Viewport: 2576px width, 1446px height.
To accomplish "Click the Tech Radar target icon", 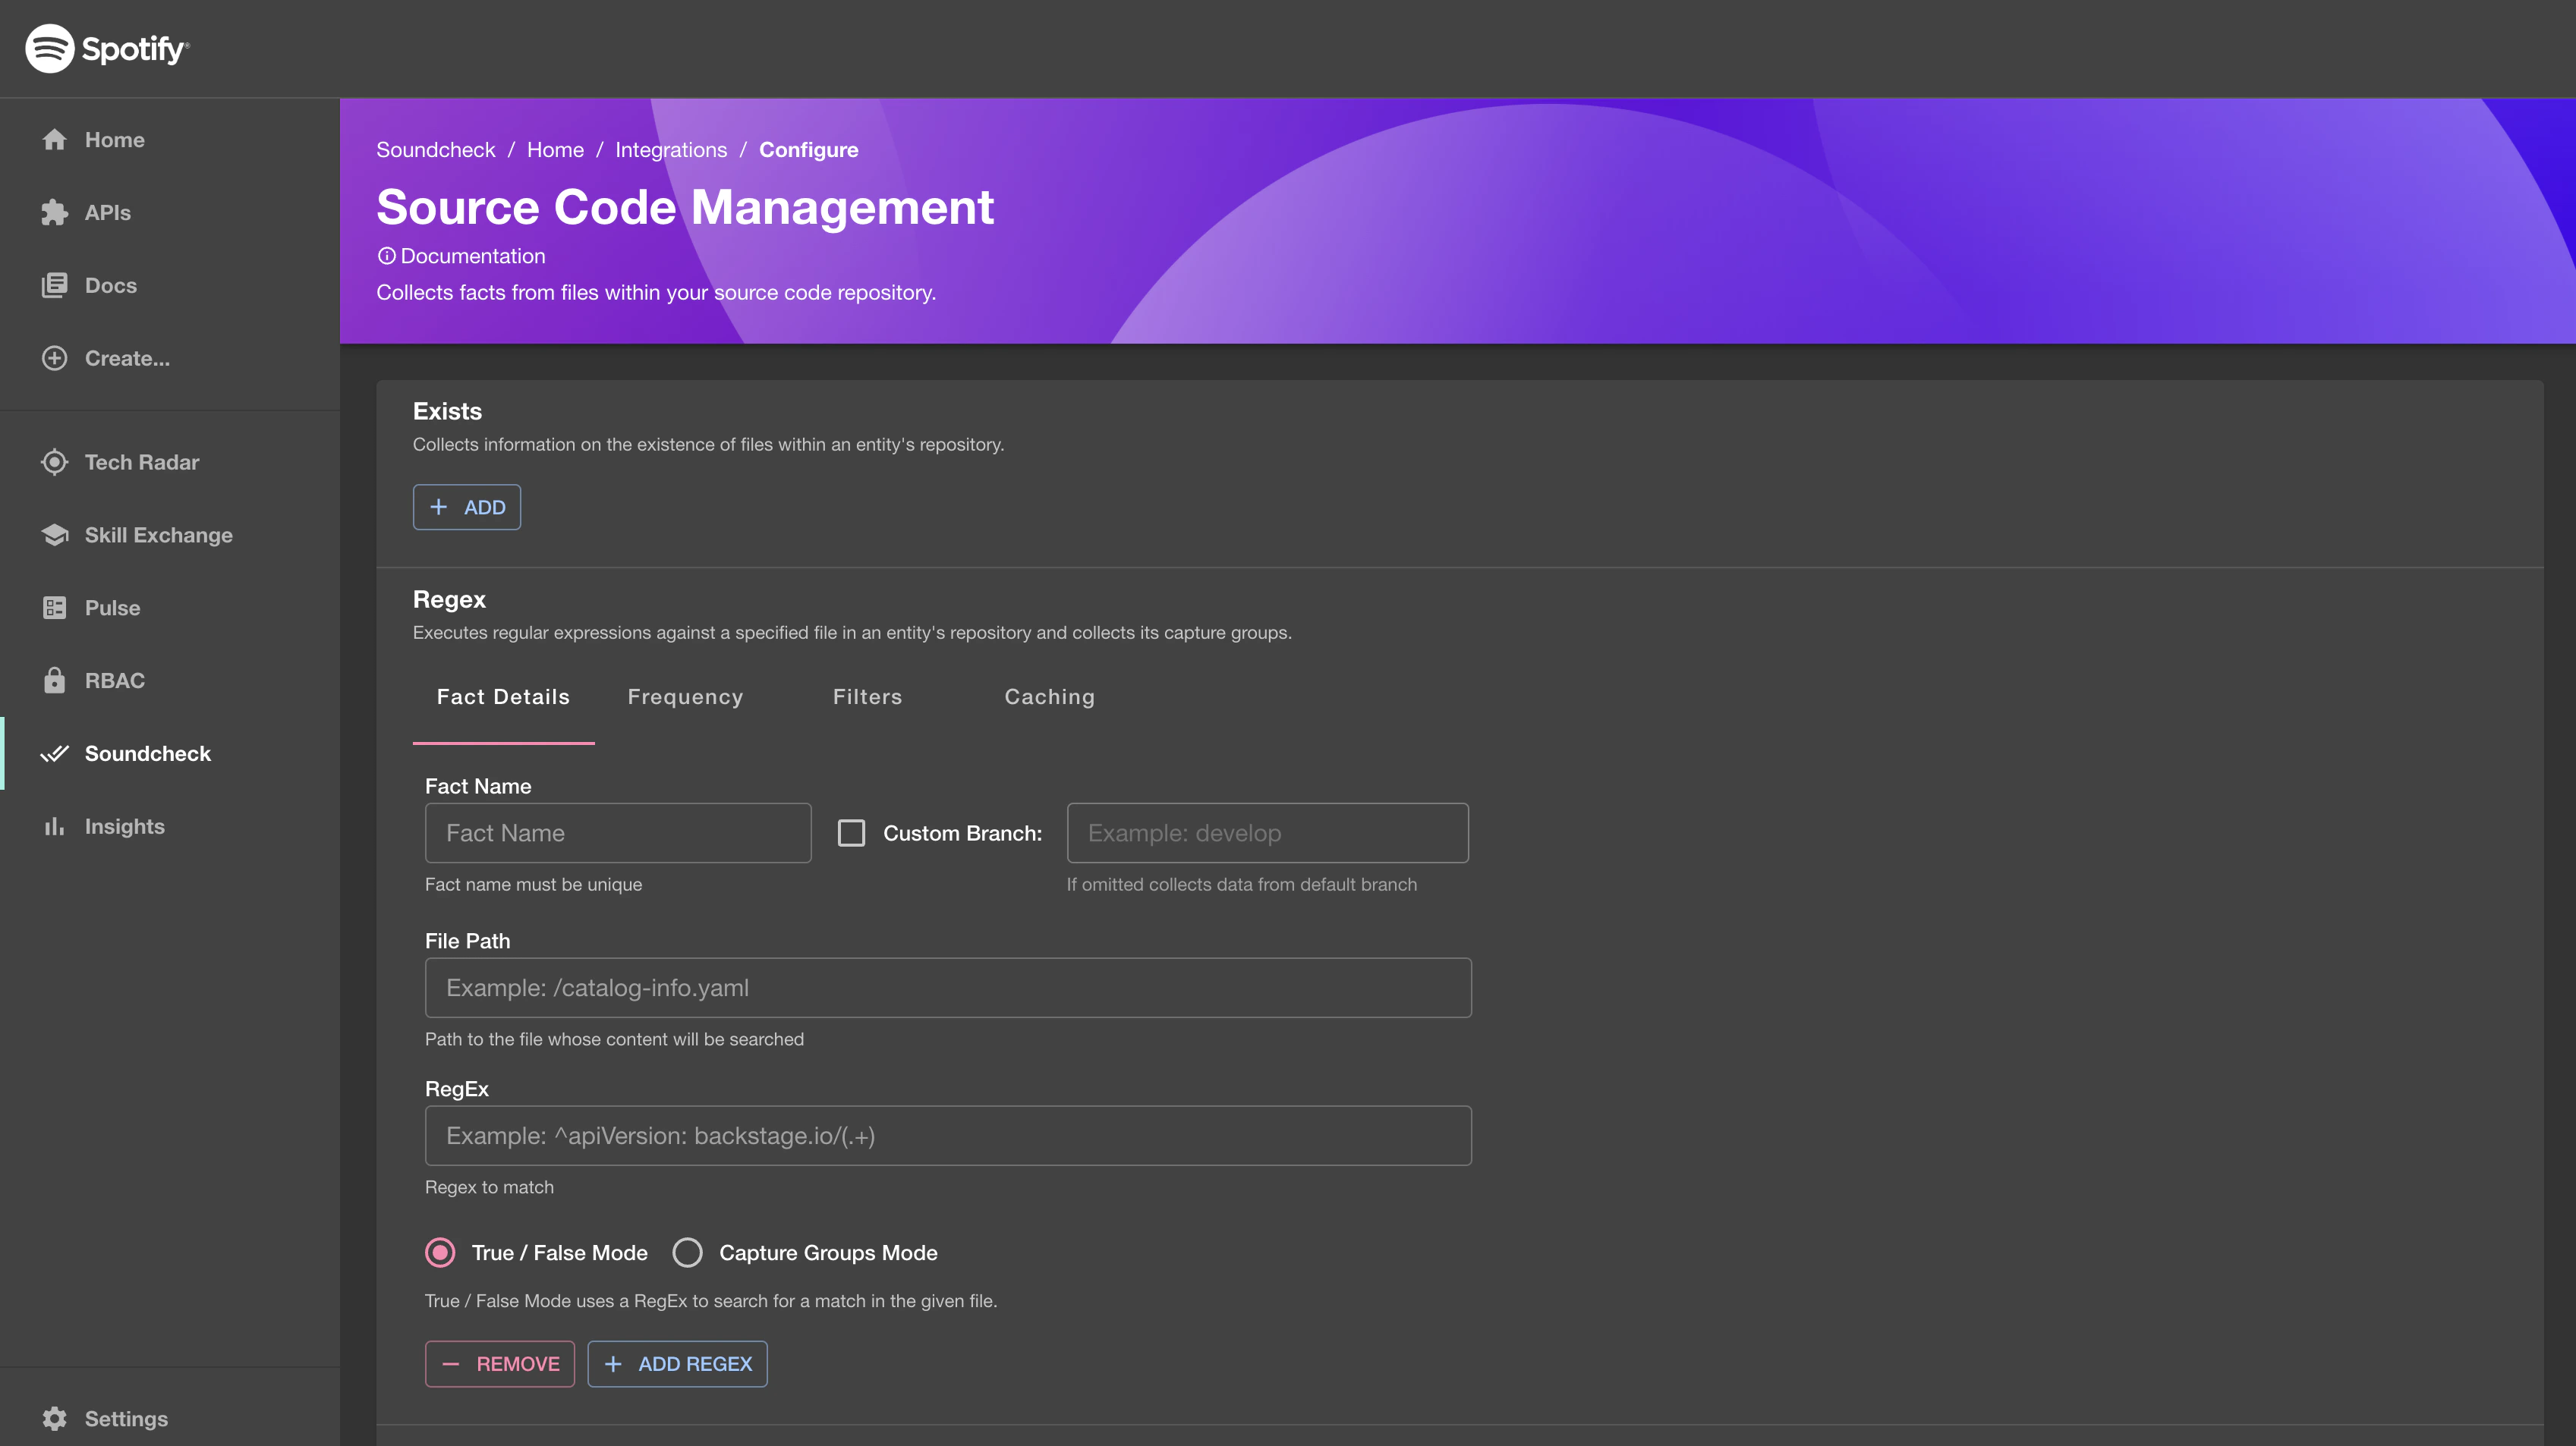I will click(x=54, y=463).
